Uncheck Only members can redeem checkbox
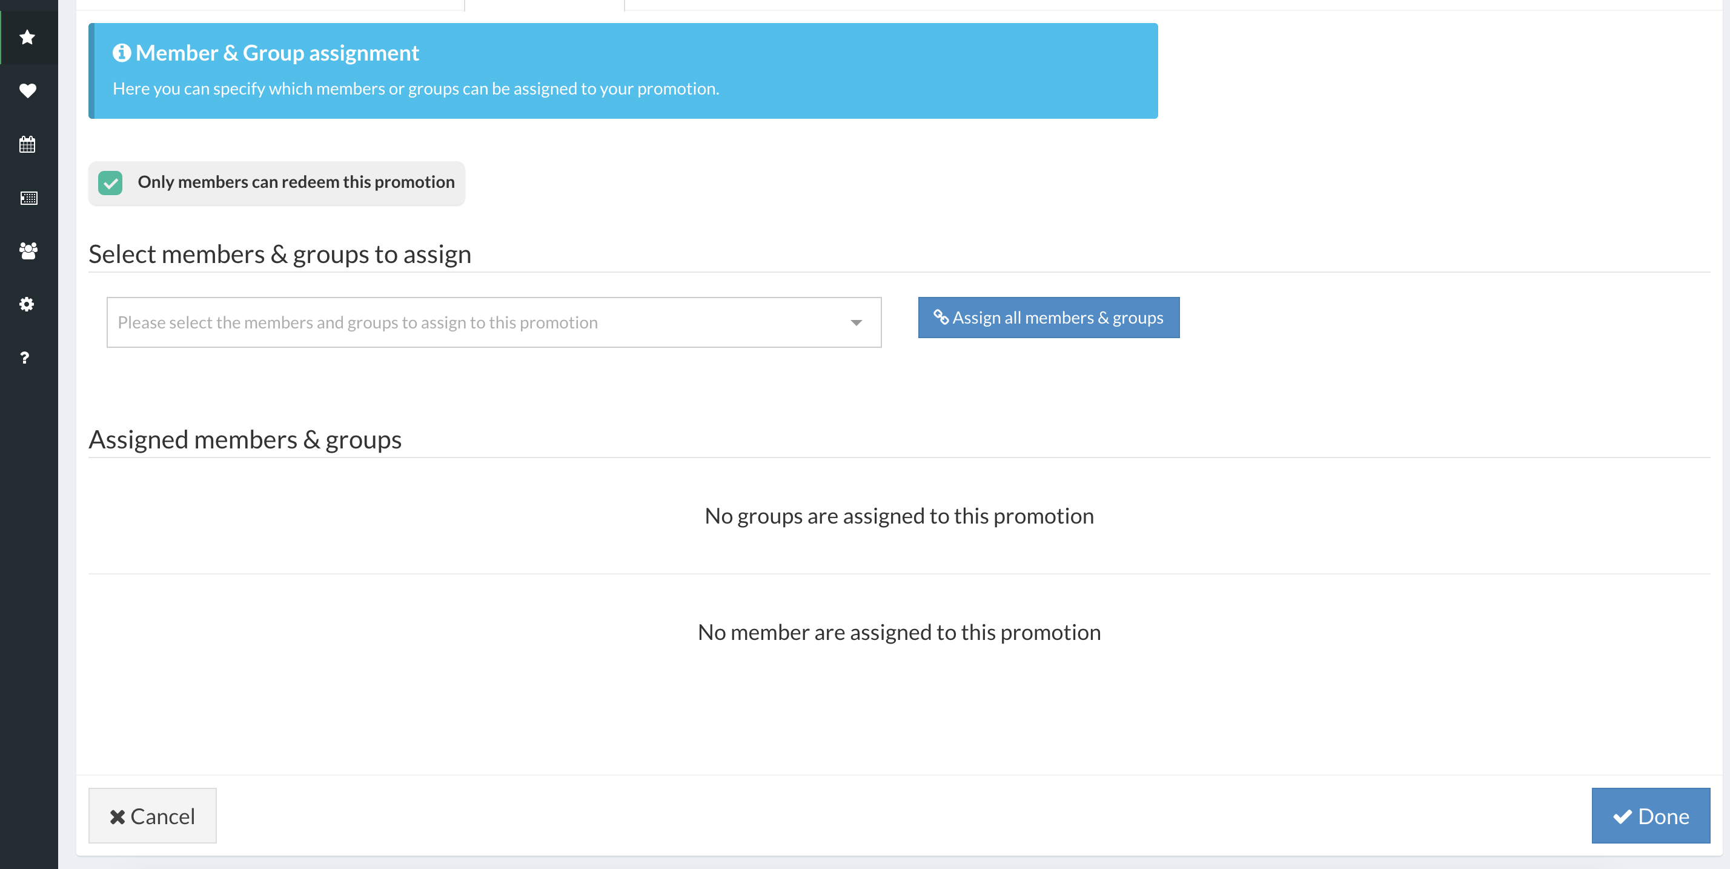The height and width of the screenshot is (869, 1730). 110,183
